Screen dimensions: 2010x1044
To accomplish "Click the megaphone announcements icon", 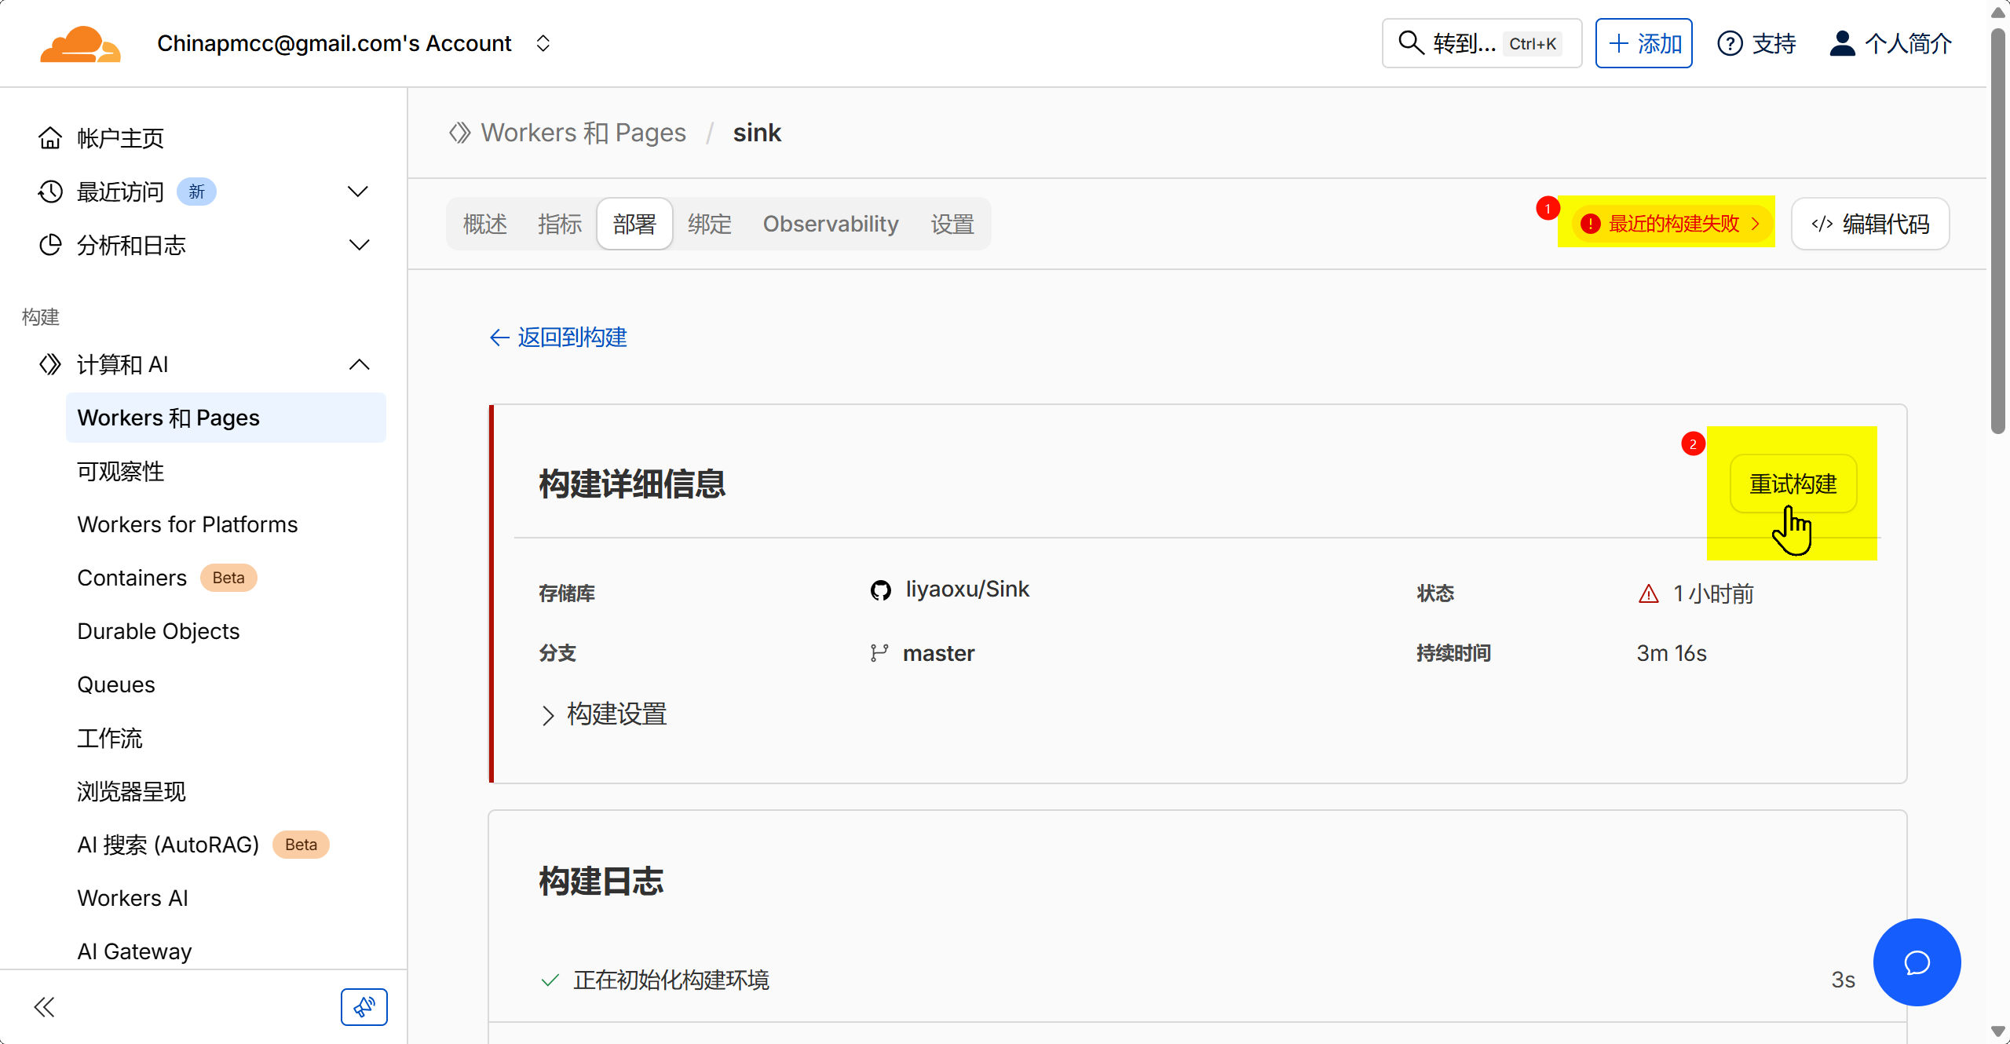I will click(x=364, y=1007).
